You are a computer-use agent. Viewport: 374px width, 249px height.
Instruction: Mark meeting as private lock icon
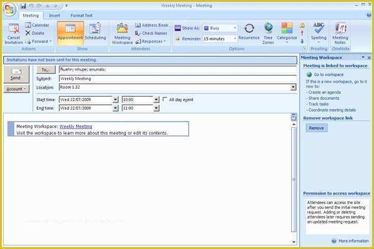[302, 26]
